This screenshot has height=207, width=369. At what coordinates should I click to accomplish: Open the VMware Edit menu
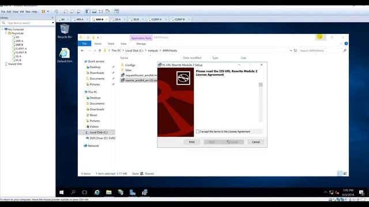[9, 11]
